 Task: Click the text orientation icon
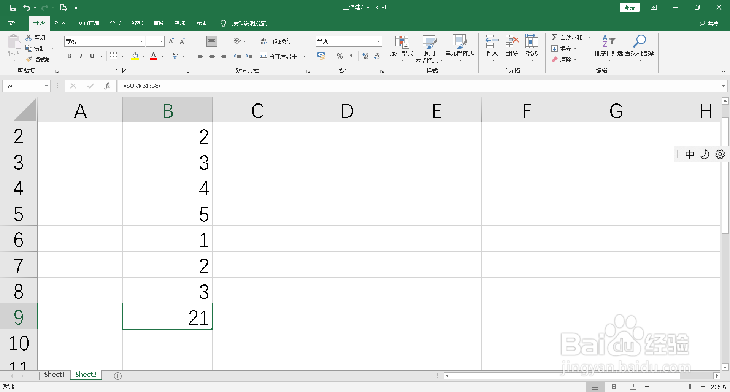tap(238, 41)
